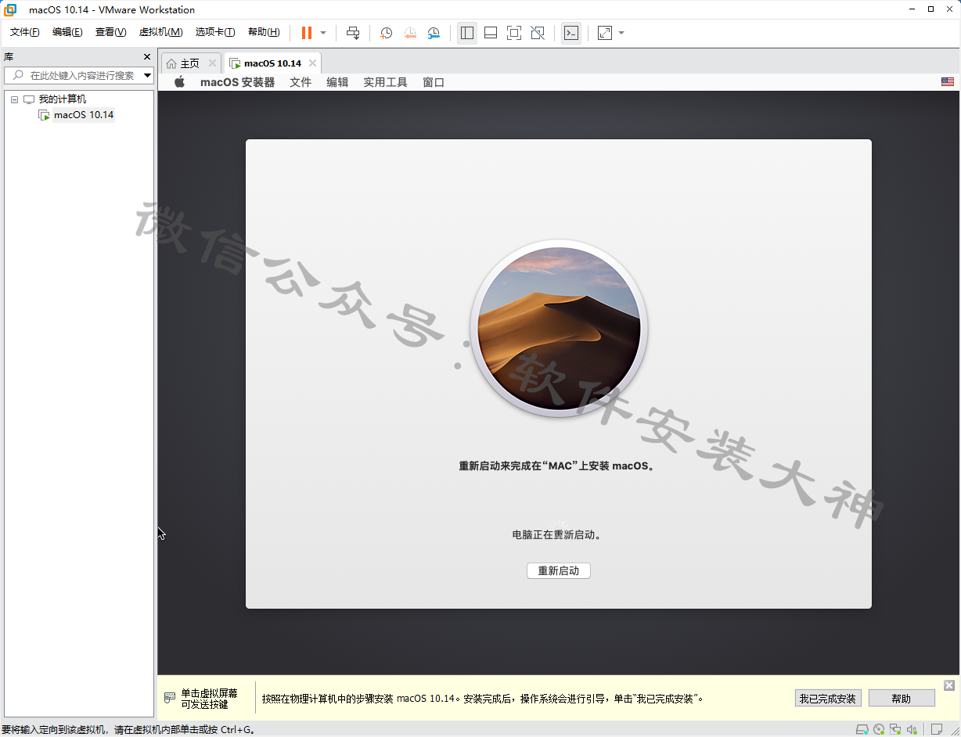Click the 帮助 button in the hint bar
This screenshot has width=961, height=737.
902,699
